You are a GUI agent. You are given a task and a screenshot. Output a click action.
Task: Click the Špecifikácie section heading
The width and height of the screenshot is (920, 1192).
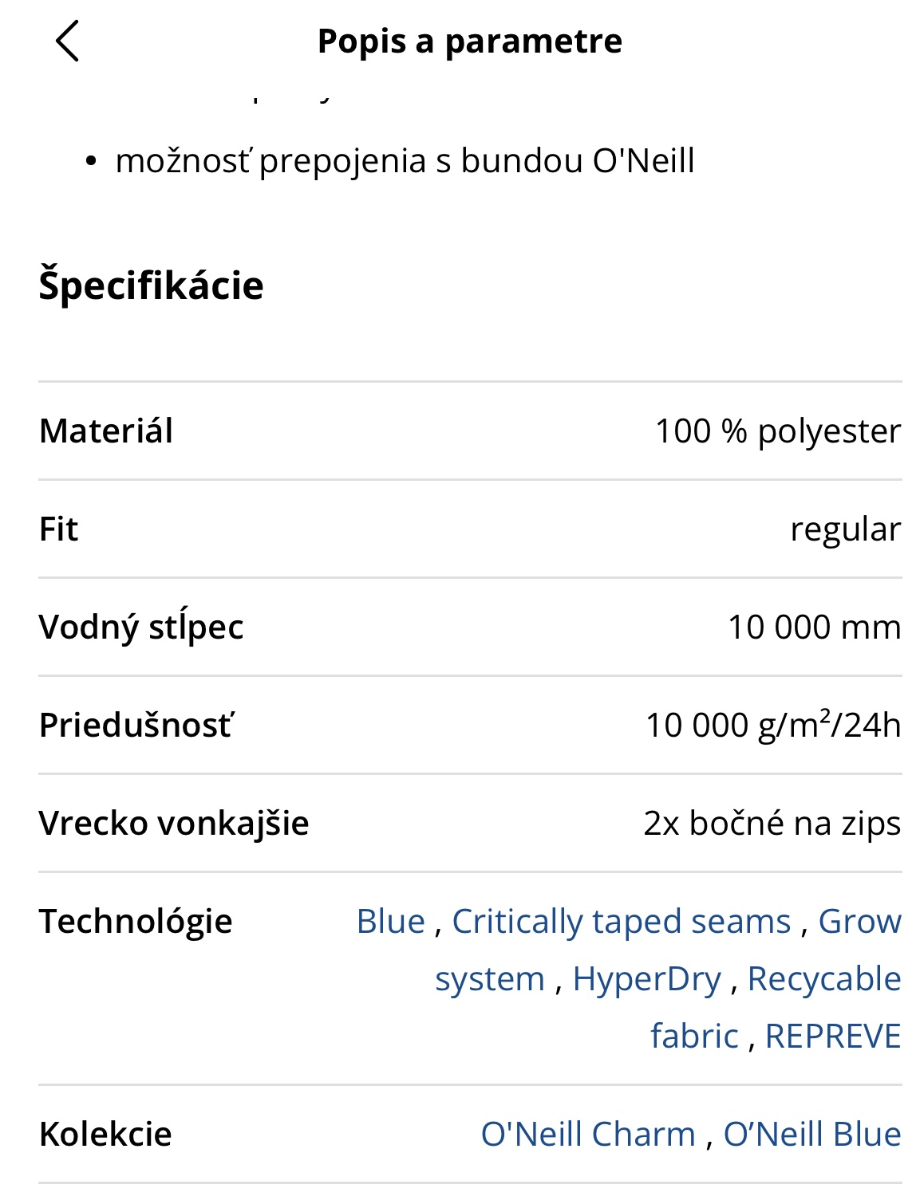click(151, 285)
